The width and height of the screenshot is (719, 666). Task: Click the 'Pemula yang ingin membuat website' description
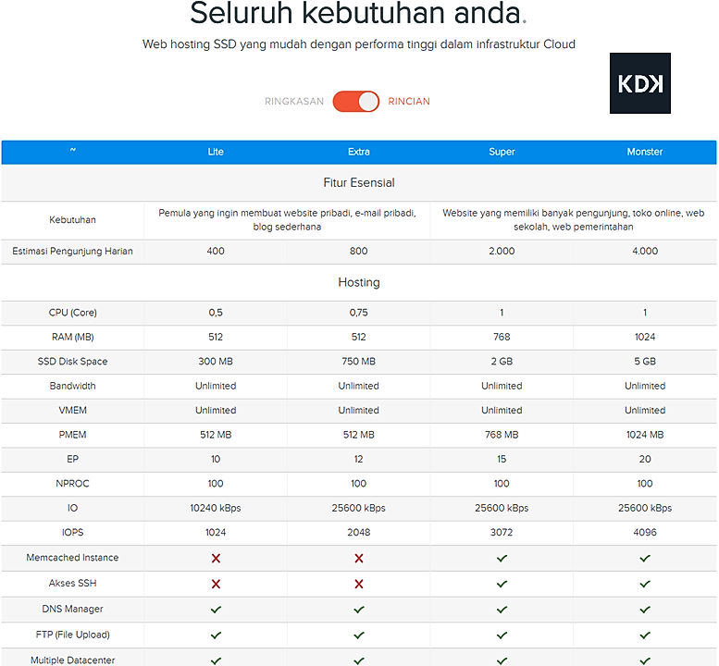pos(287,219)
